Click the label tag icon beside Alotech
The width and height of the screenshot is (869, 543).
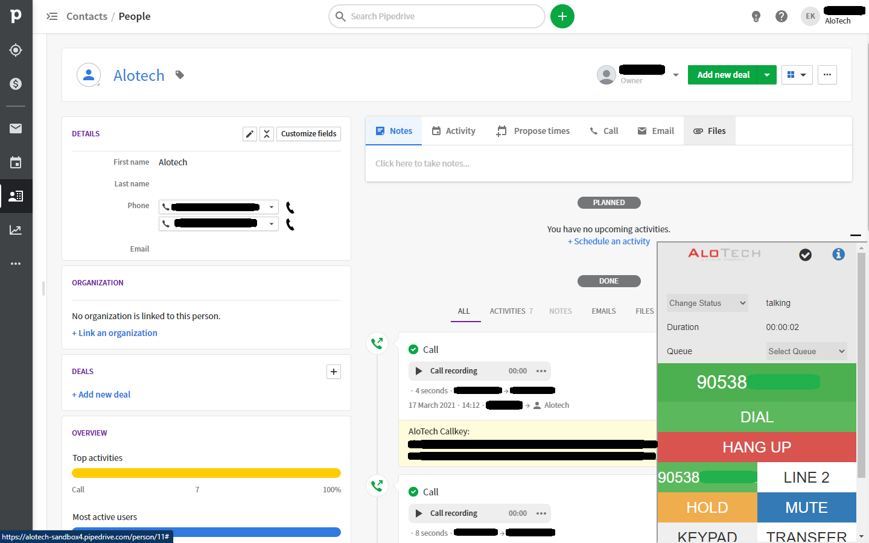click(180, 75)
